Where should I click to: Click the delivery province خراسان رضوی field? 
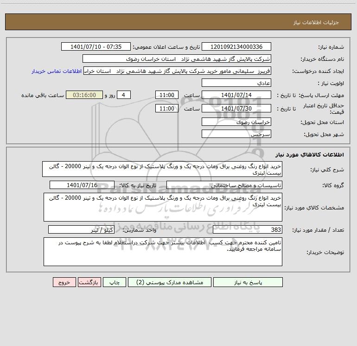[x=236, y=122]
